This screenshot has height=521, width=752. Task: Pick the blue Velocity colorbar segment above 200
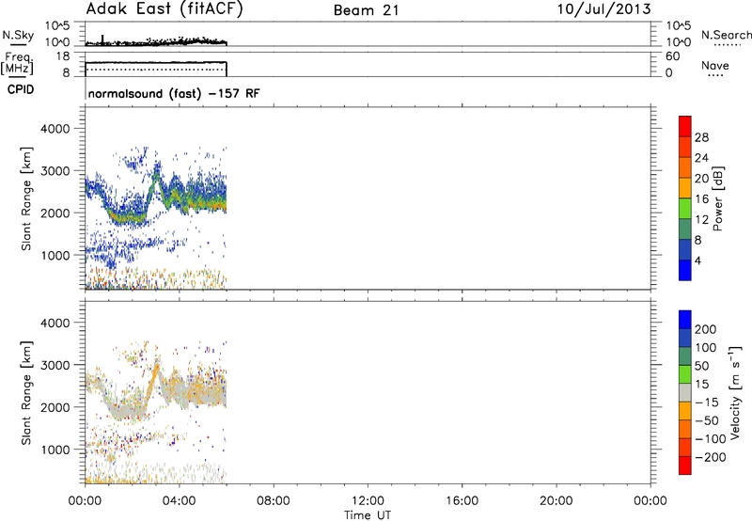click(685, 320)
